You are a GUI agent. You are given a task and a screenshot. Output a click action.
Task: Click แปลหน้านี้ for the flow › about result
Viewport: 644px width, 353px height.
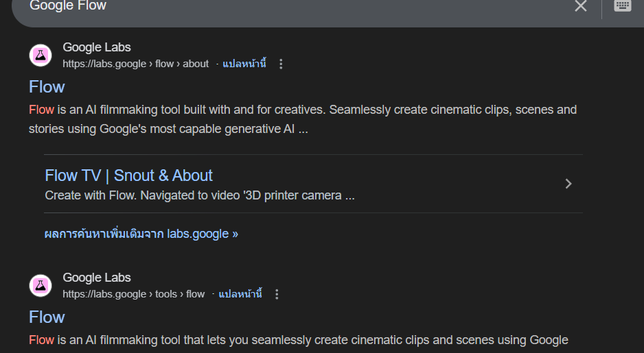[x=244, y=64]
